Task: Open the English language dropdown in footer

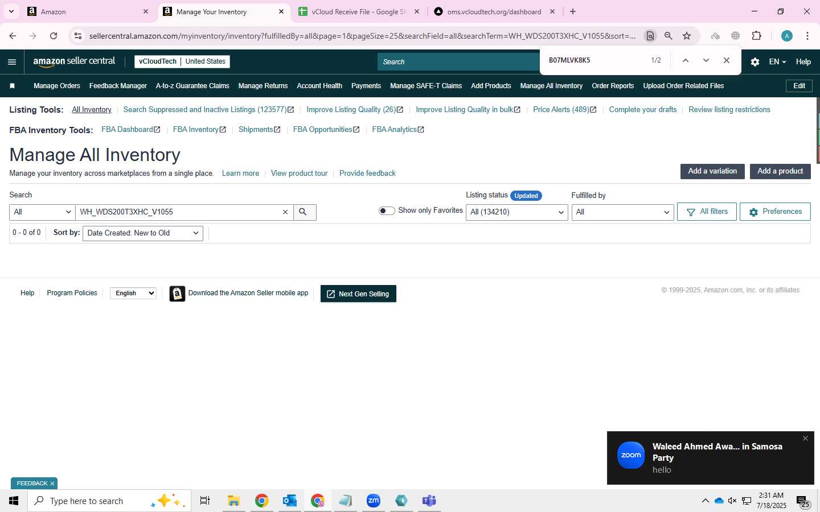Action: (x=133, y=293)
